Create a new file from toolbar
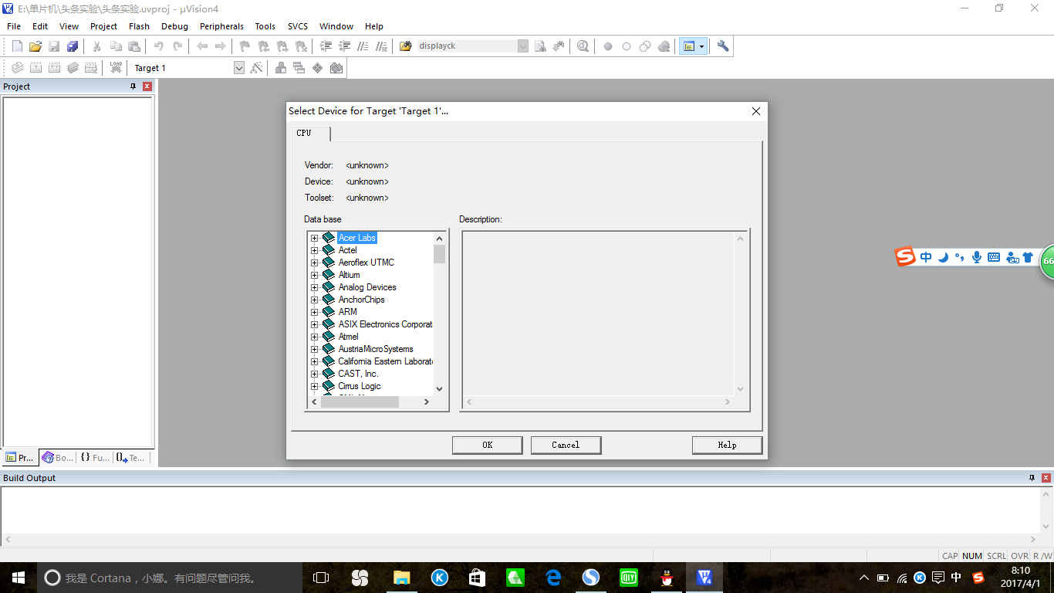 pyautogui.click(x=17, y=46)
